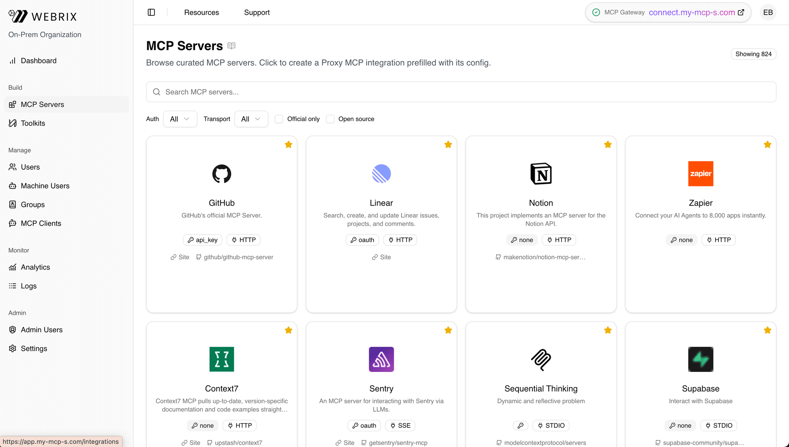
Task: Open Analytics under Monitor
Action: 35,267
